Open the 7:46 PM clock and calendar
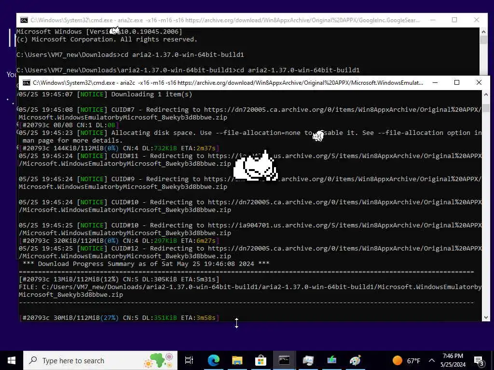494x370 pixels. click(453, 360)
